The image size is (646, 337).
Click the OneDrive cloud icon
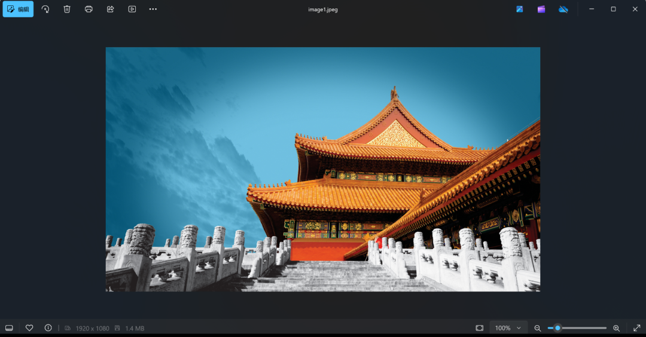563,9
